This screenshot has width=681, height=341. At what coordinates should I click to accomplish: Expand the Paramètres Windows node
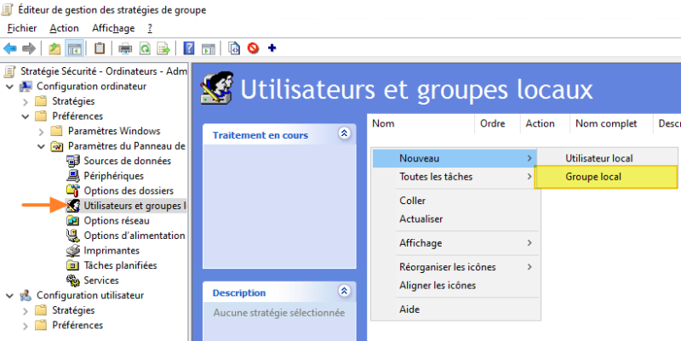pyautogui.click(x=41, y=132)
